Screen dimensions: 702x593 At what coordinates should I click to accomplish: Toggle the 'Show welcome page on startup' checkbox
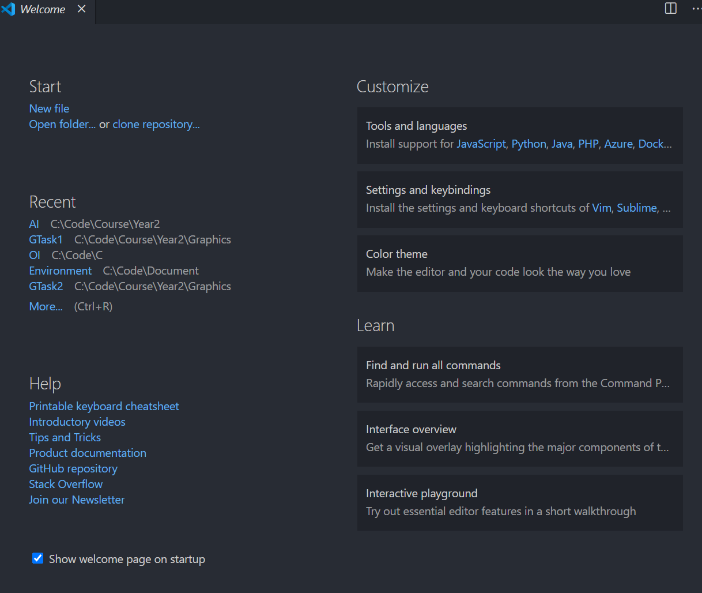37,558
